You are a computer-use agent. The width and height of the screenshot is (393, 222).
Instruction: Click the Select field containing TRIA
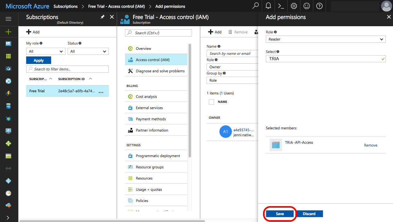point(326,59)
